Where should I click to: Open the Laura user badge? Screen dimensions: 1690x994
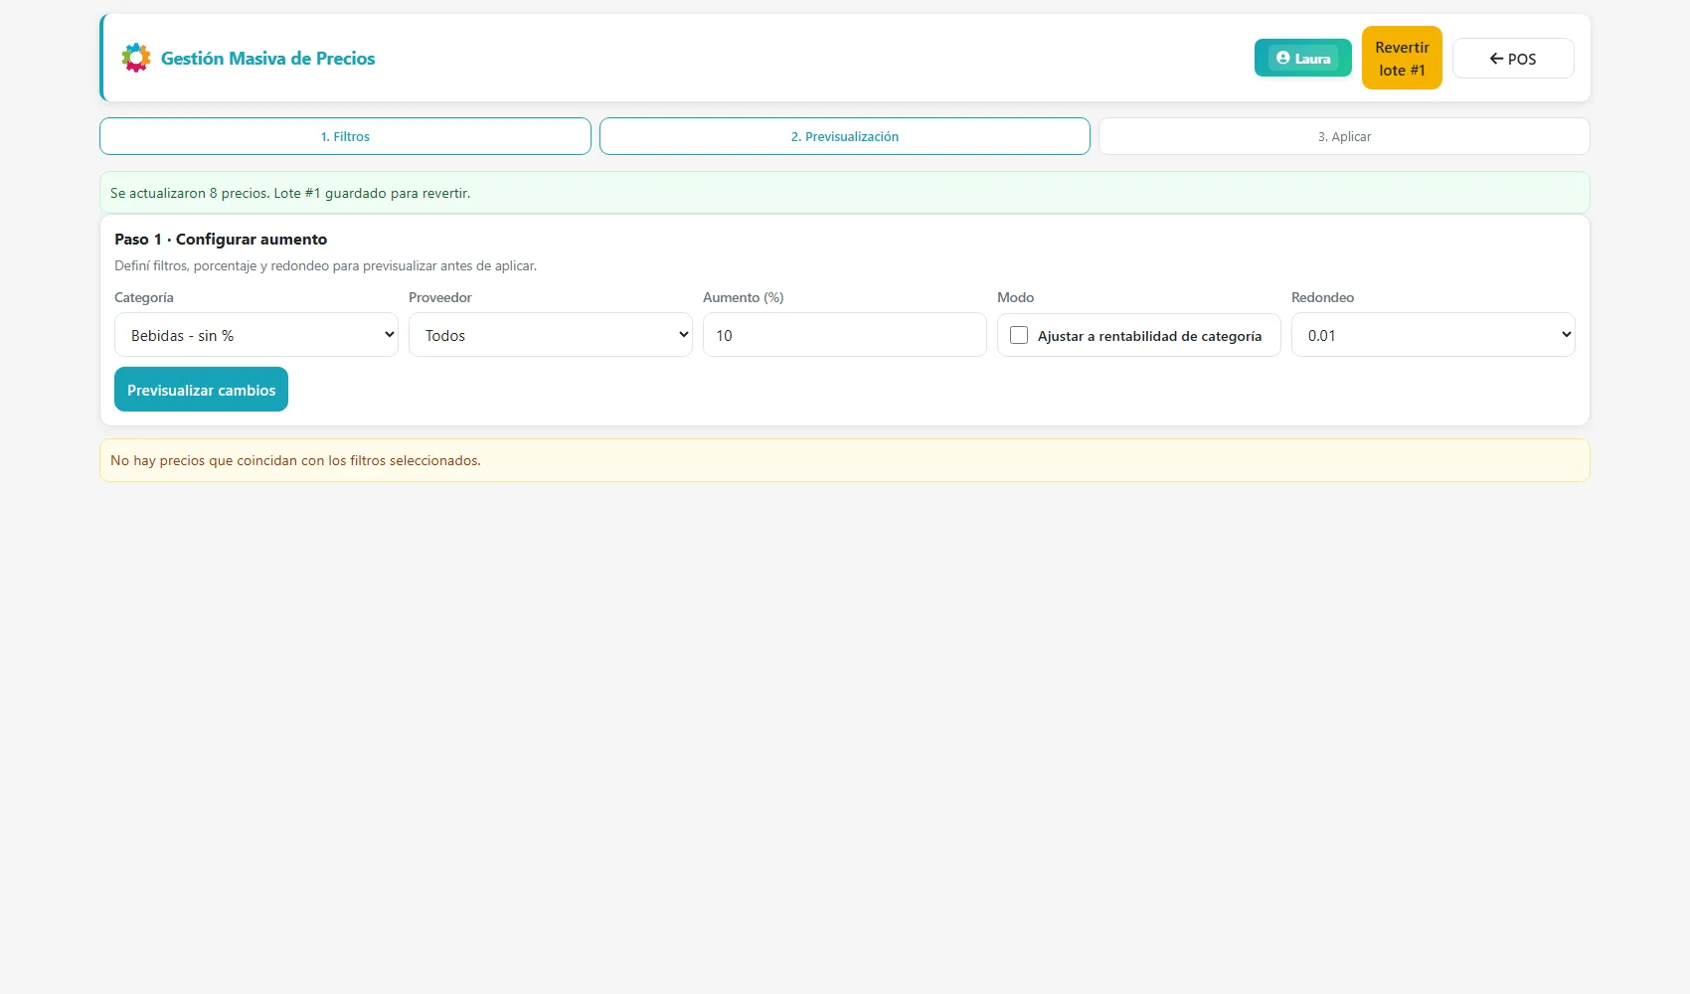click(x=1303, y=58)
